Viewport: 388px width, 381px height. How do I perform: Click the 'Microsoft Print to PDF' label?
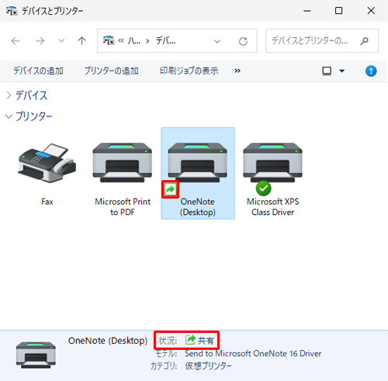[x=123, y=207]
